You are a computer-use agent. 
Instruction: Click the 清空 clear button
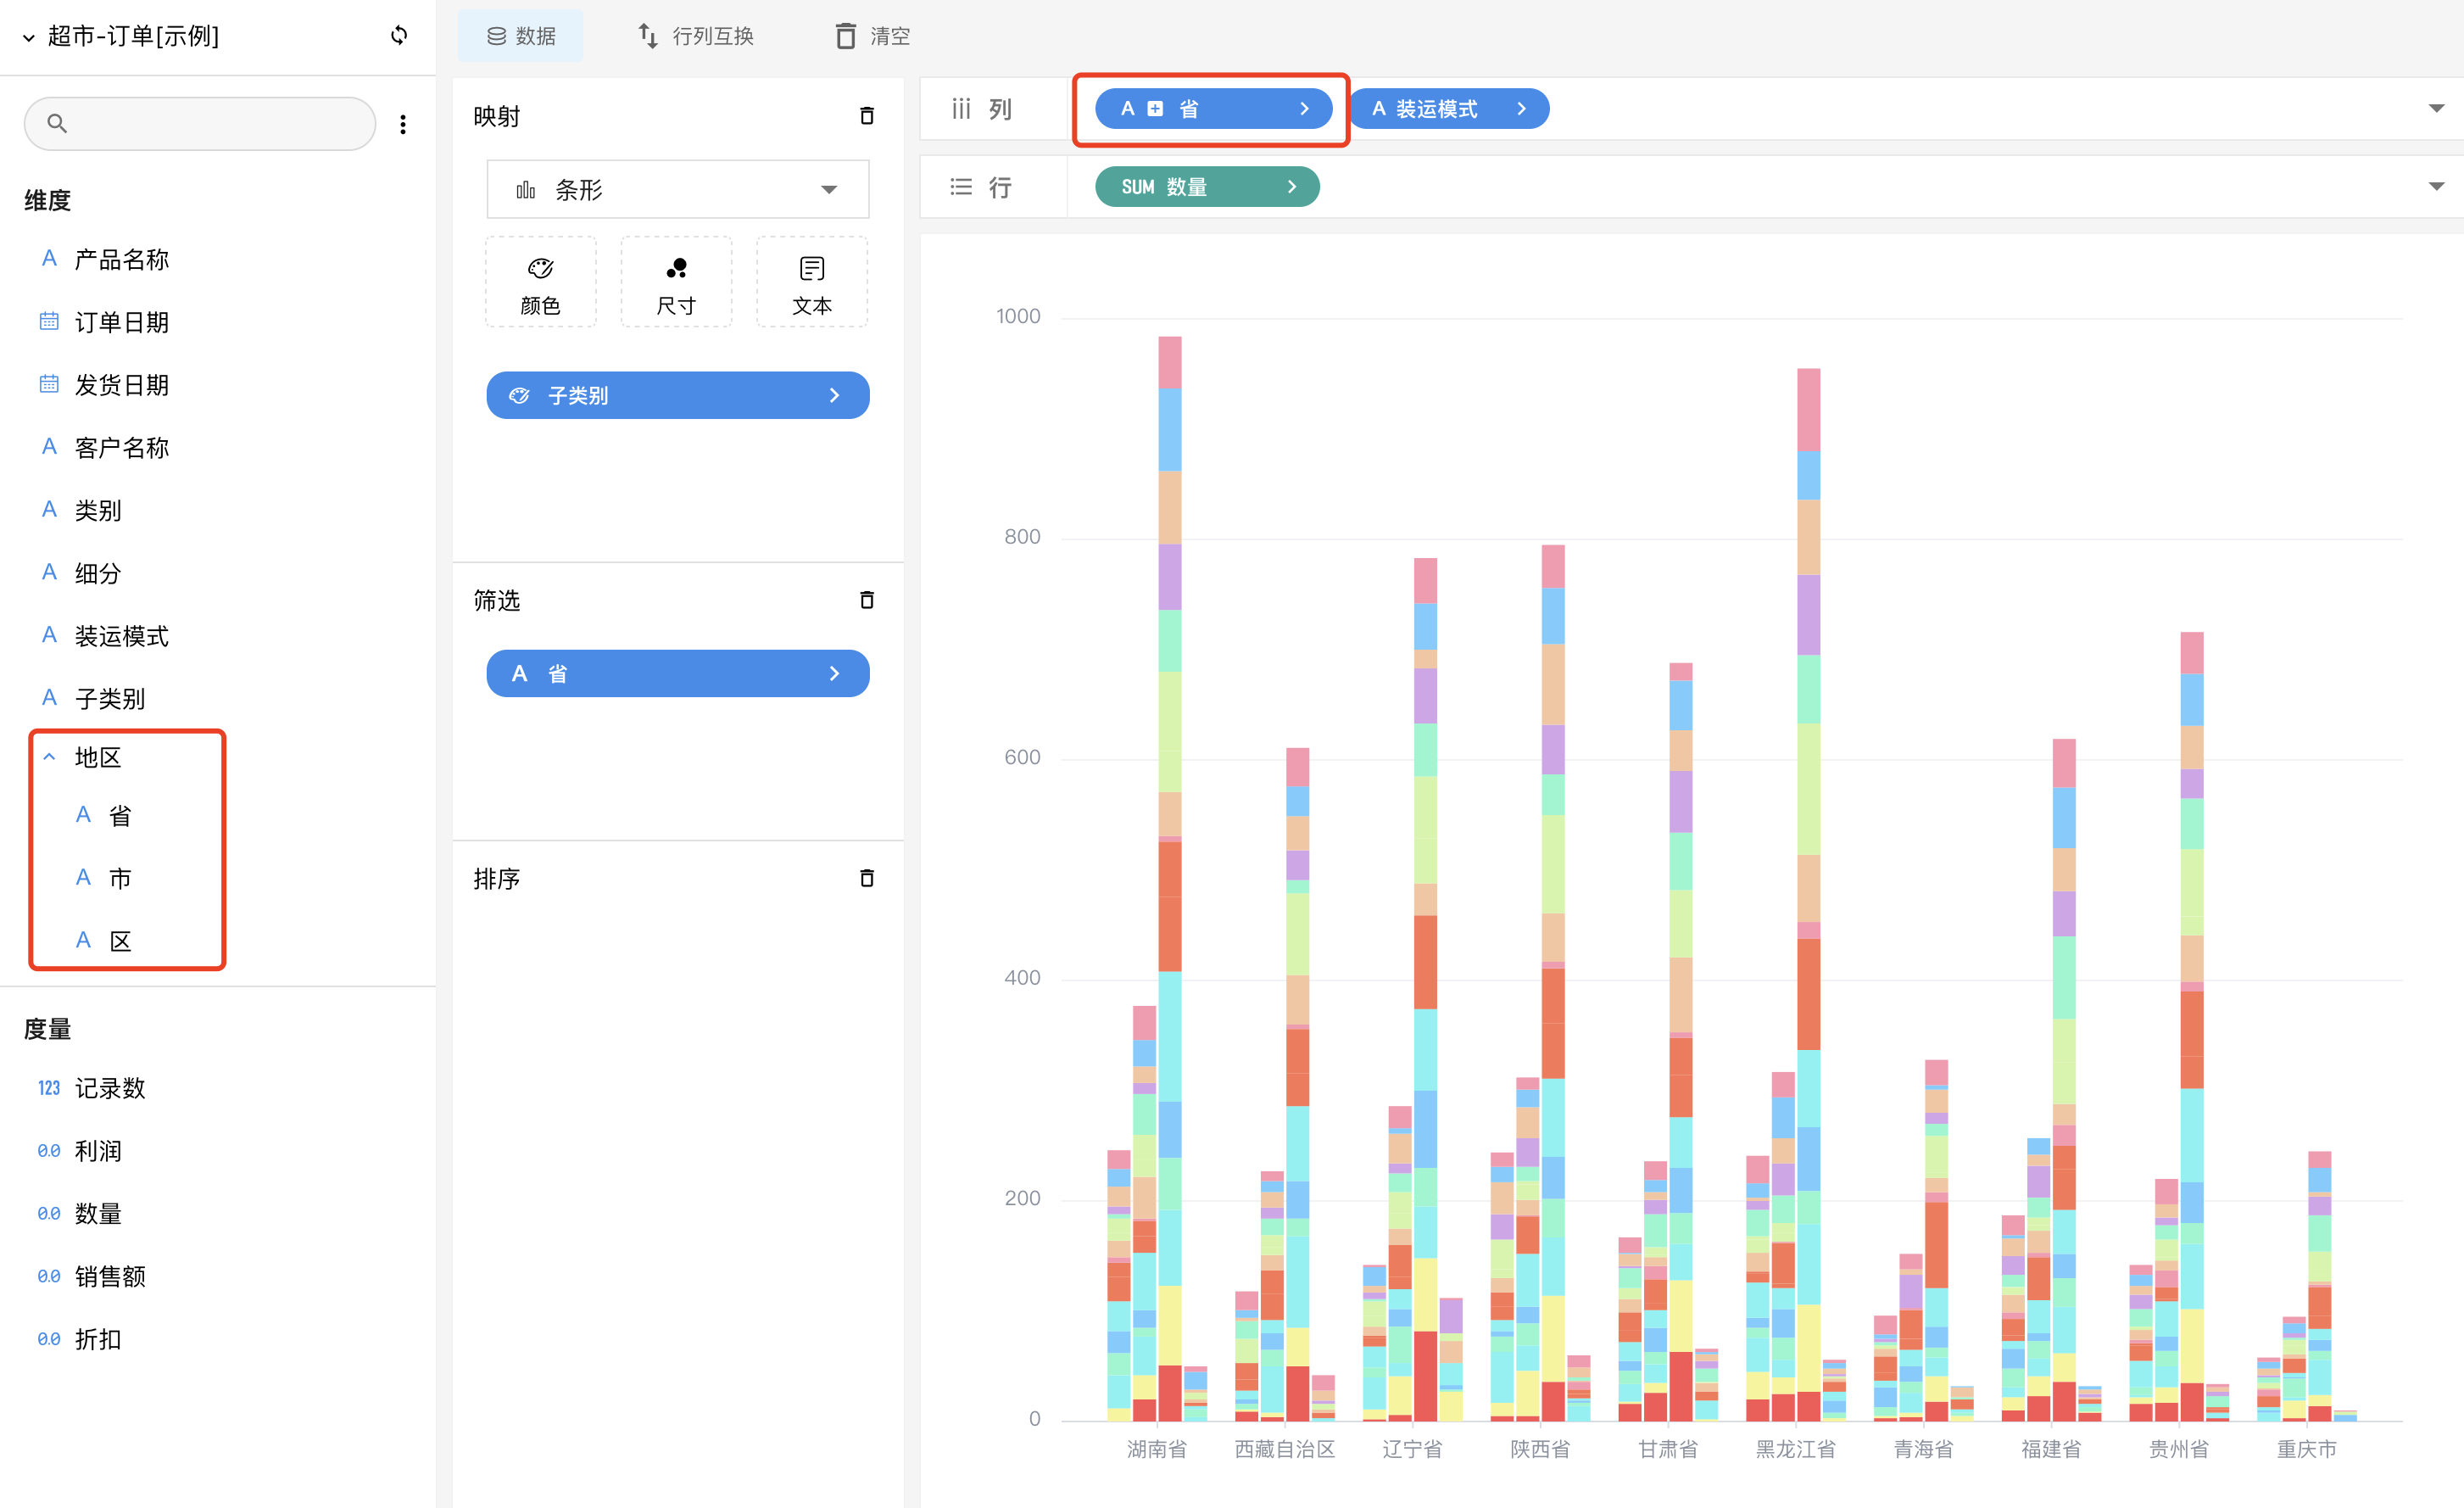coord(872,36)
